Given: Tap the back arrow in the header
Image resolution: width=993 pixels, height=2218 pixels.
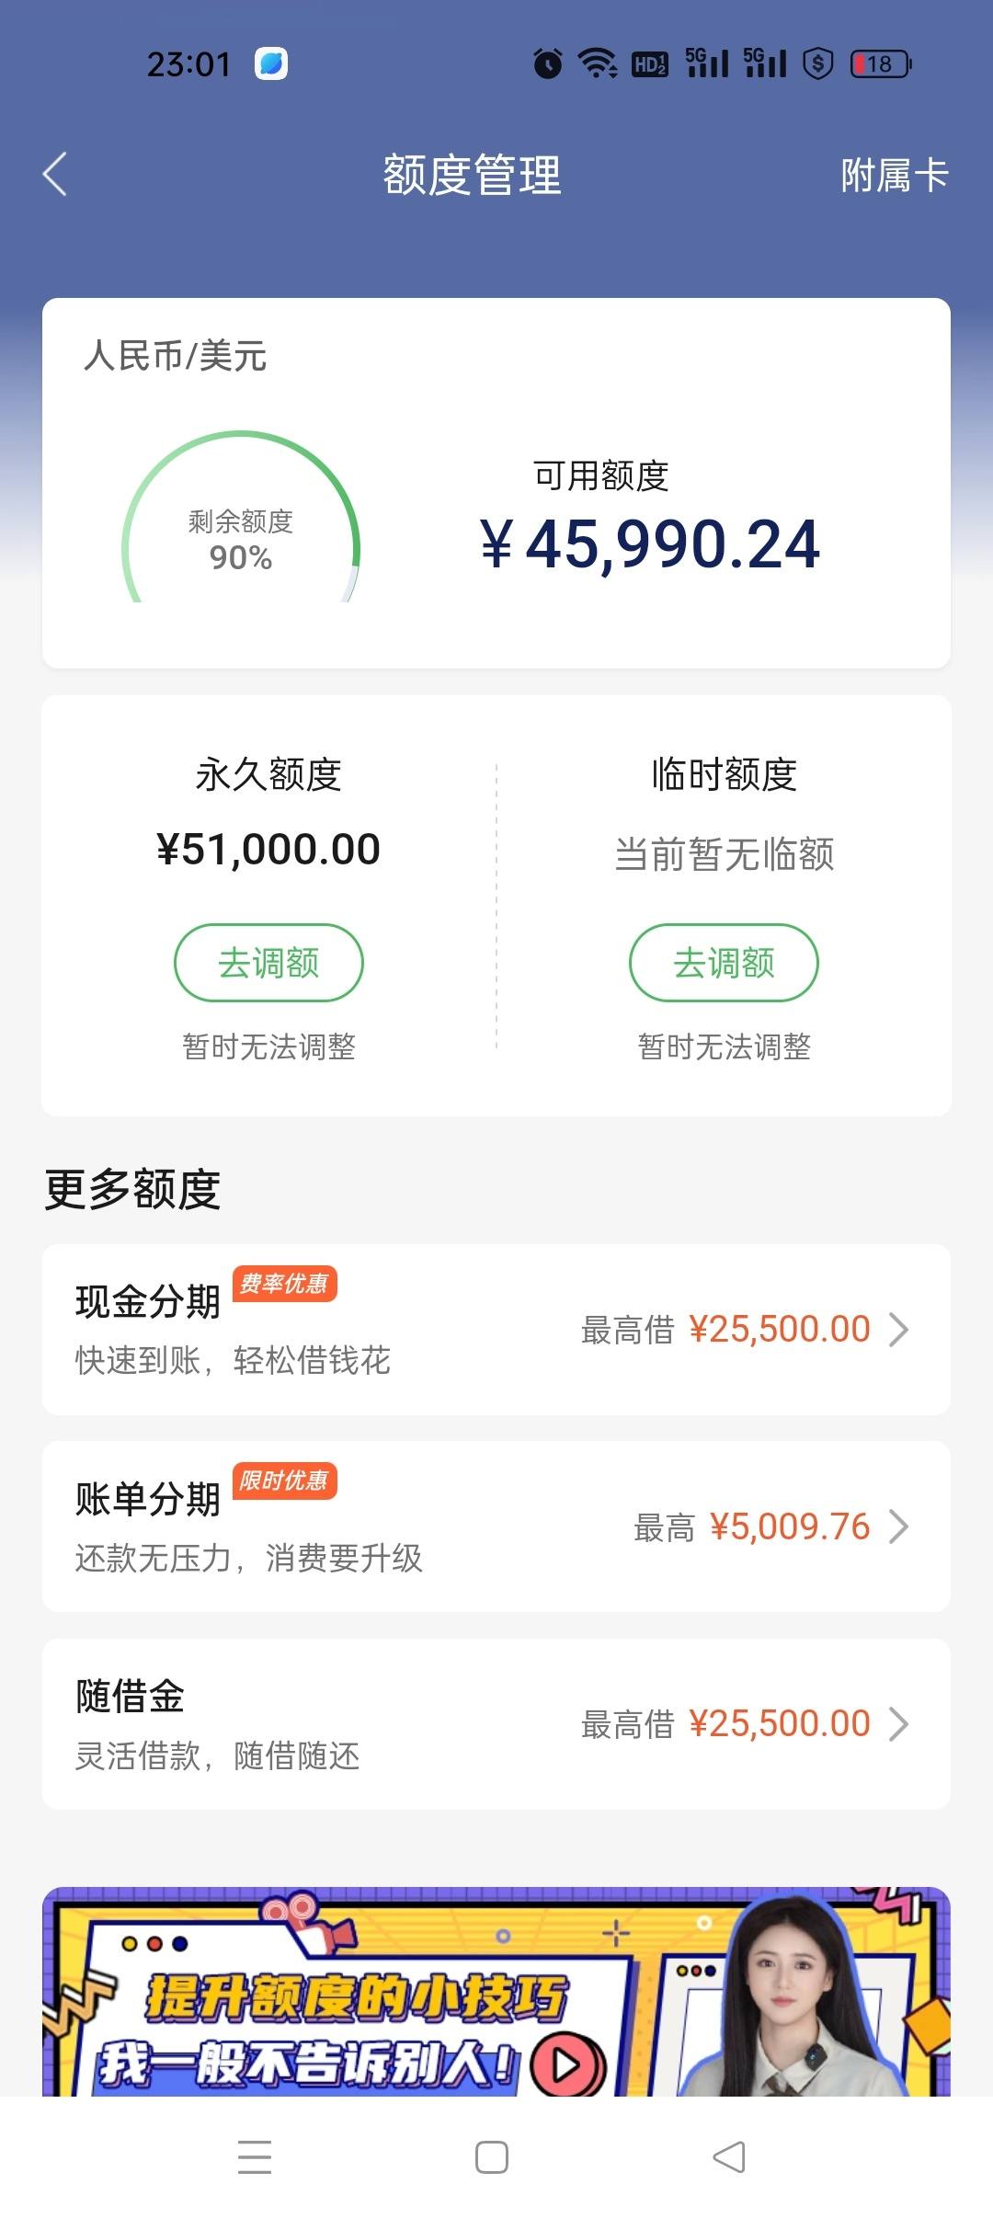Looking at the screenshot, I should pos(55,175).
